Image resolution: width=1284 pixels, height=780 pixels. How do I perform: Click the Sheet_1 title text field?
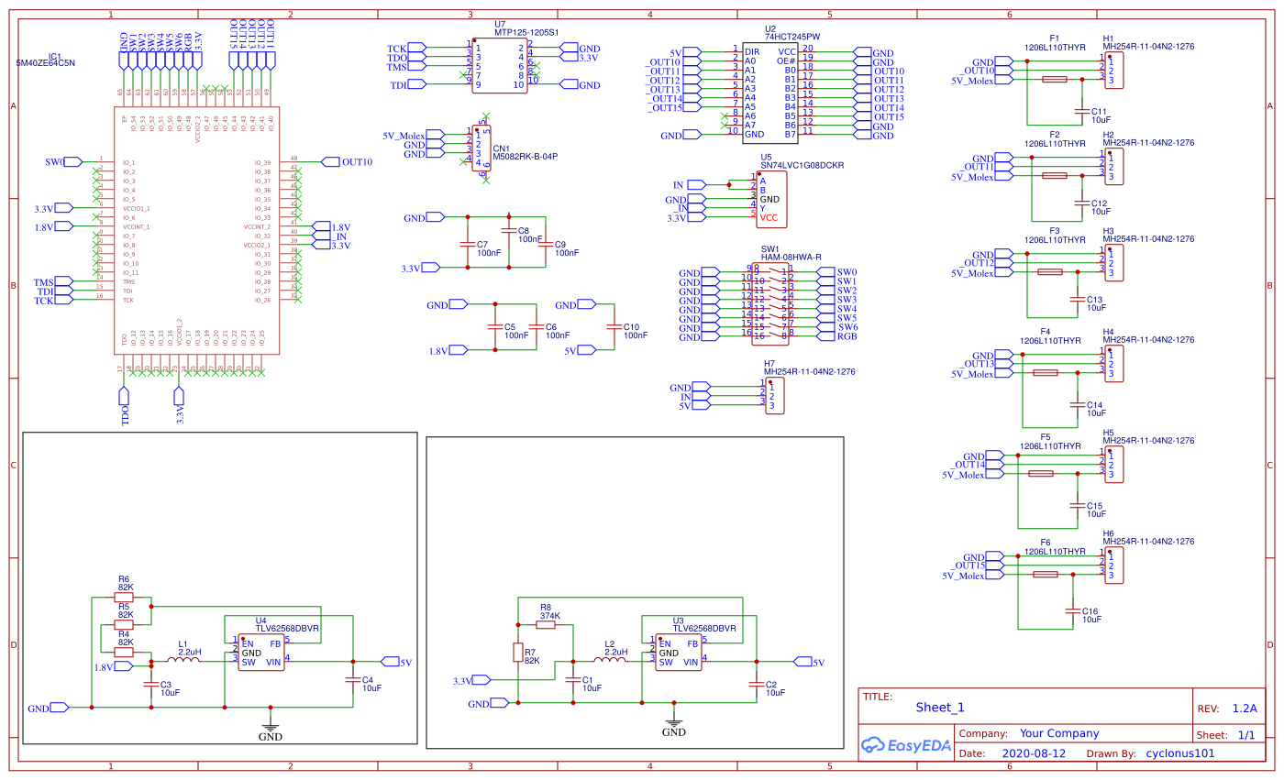(x=942, y=707)
